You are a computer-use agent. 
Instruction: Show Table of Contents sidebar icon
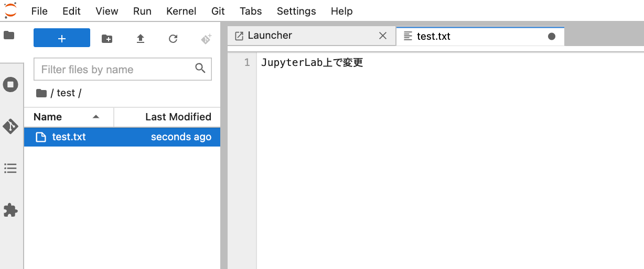click(10, 168)
